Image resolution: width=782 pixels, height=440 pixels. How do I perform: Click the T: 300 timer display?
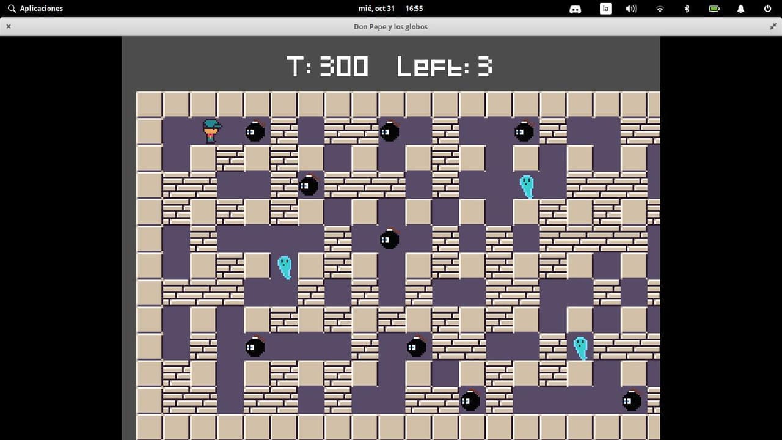[327, 66]
